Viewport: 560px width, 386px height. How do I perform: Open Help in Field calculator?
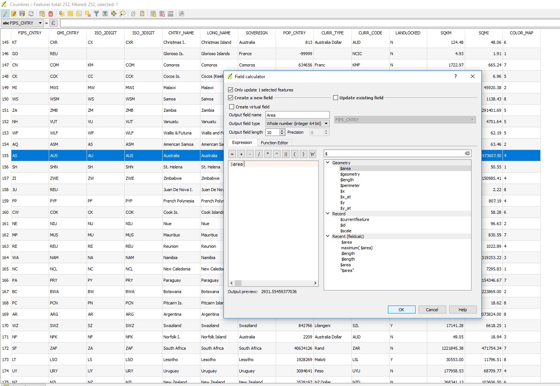[x=463, y=310]
